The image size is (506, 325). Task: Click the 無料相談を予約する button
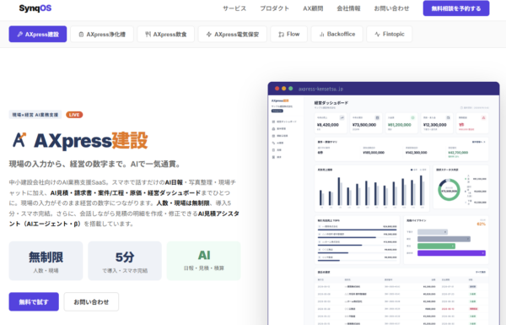(456, 8)
